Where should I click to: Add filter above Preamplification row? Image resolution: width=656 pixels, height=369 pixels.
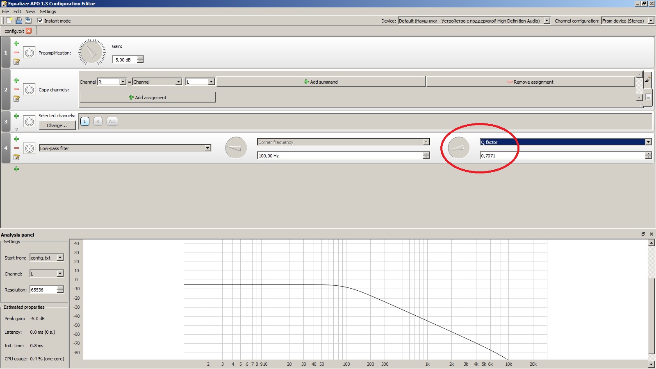(16, 43)
